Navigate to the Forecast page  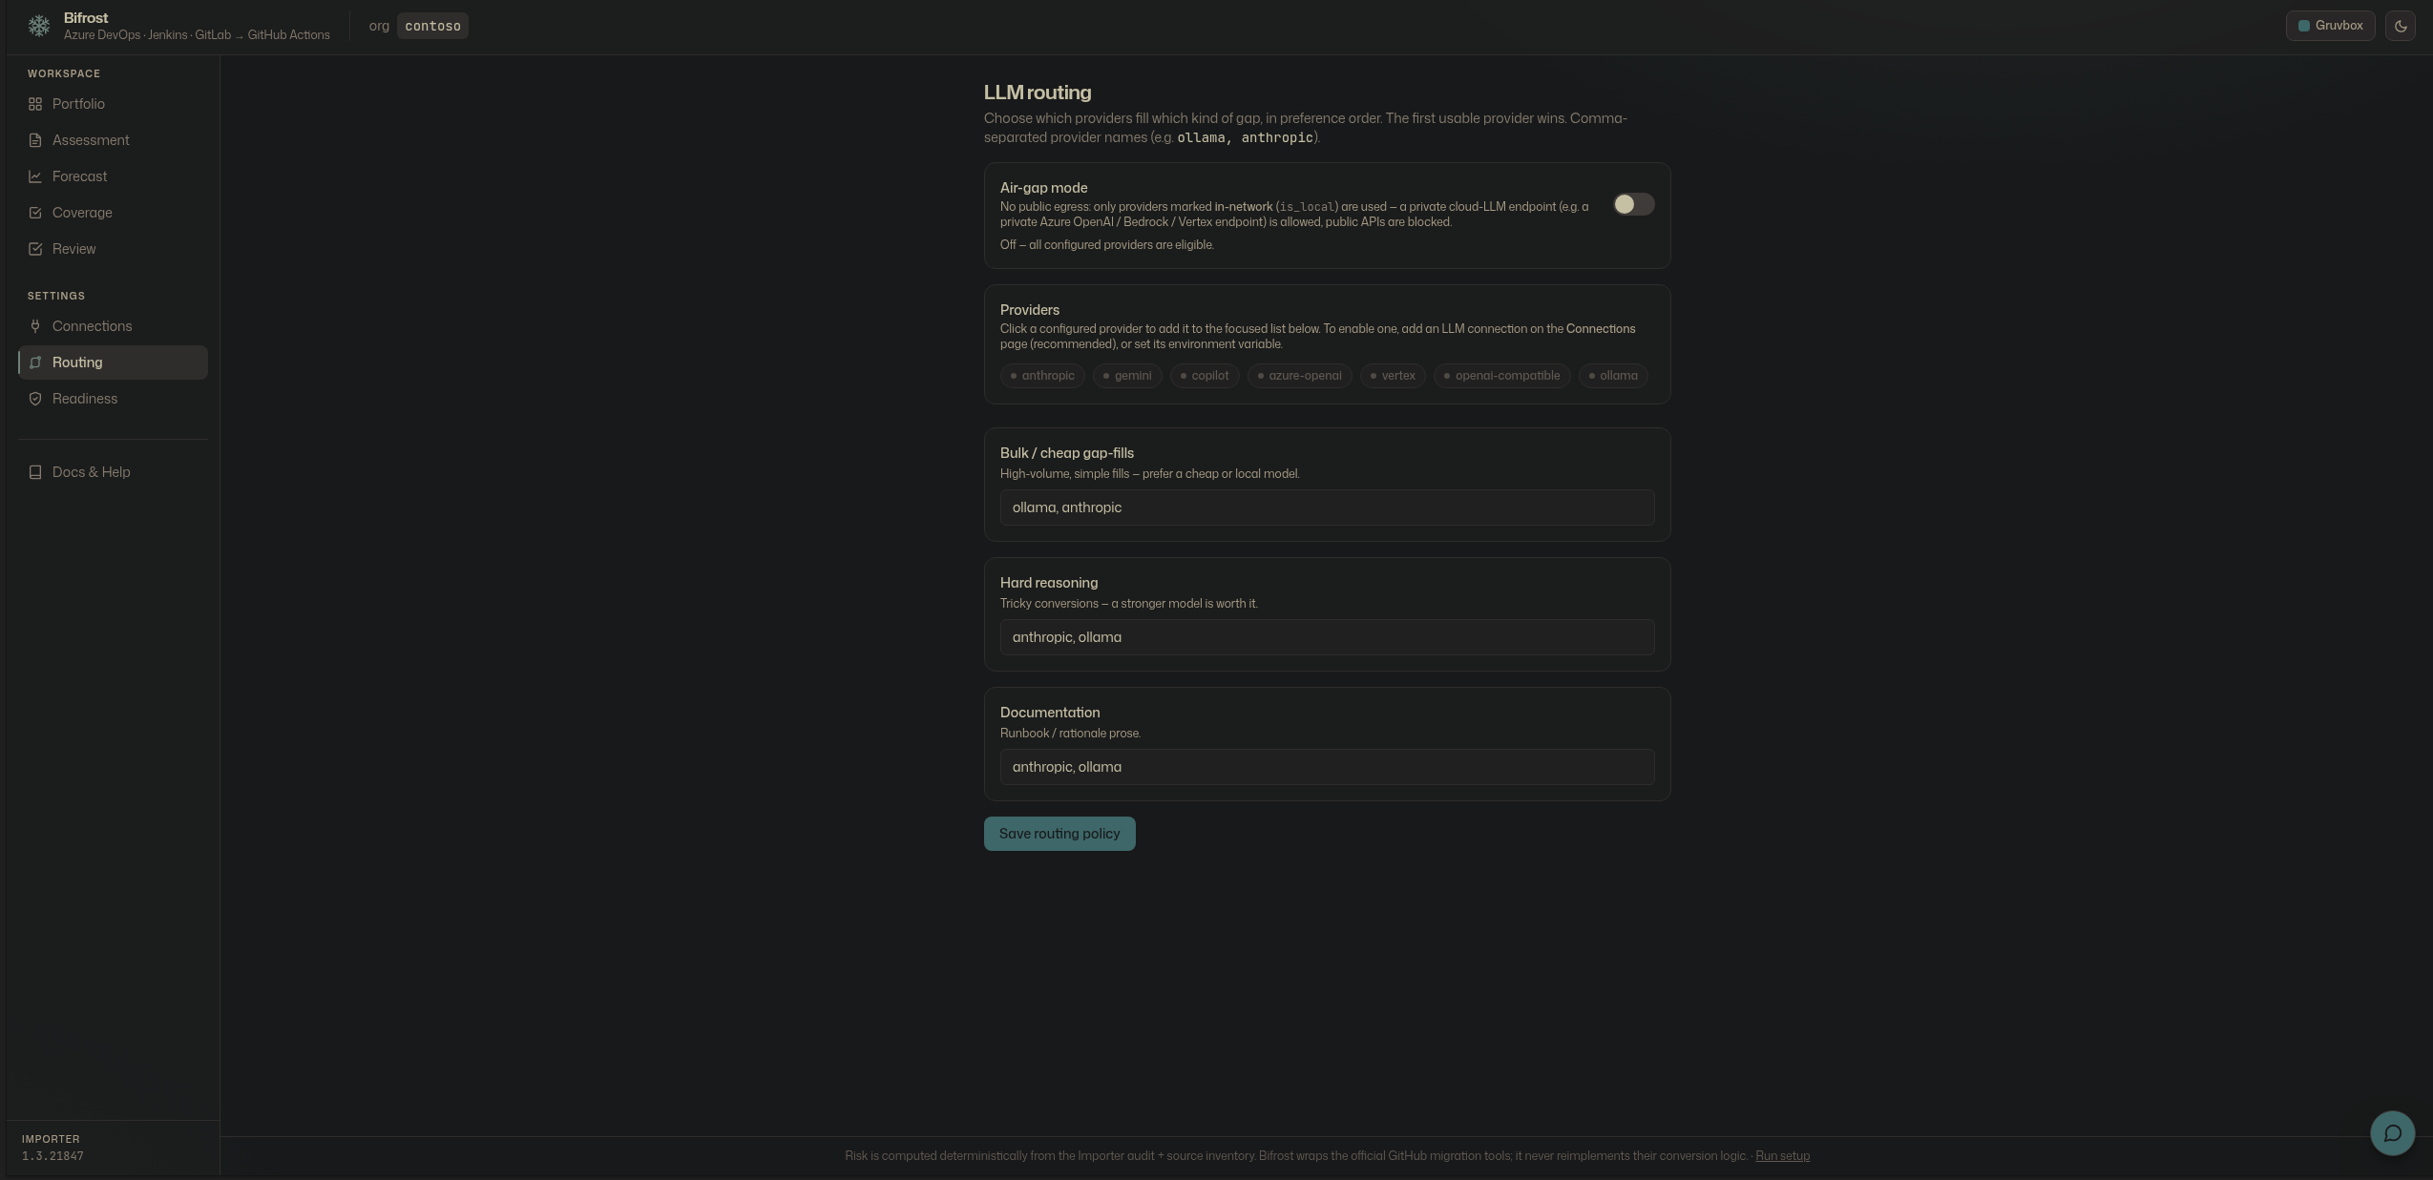click(x=113, y=176)
